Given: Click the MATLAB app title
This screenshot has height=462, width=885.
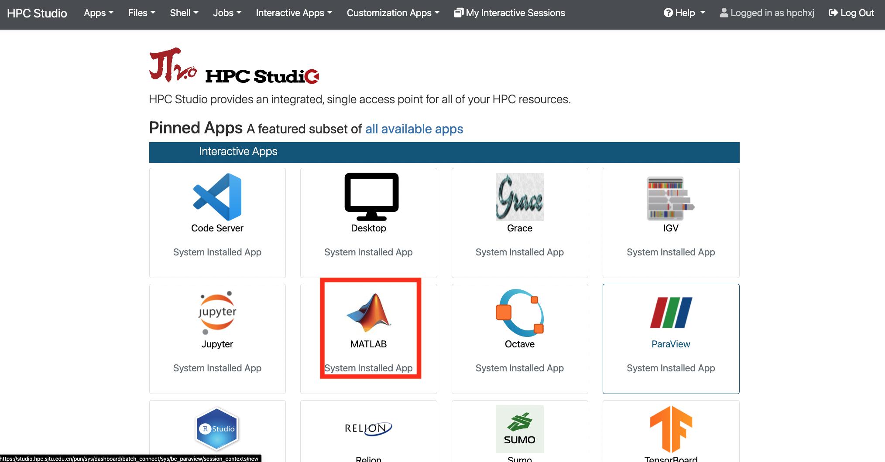Looking at the screenshot, I should click(x=368, y=344).
